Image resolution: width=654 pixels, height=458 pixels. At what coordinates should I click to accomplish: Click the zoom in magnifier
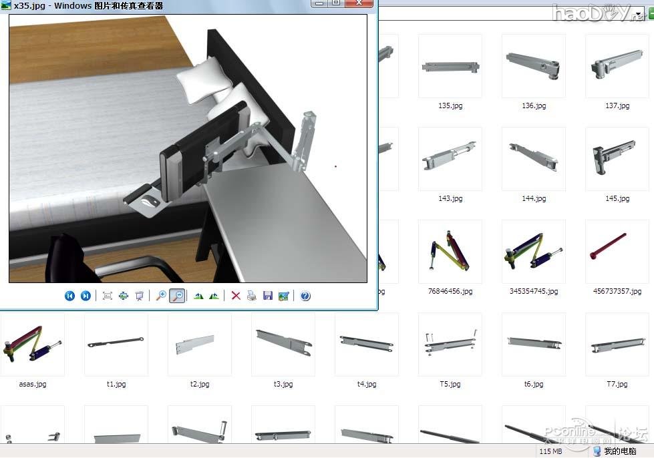point(161,296)
